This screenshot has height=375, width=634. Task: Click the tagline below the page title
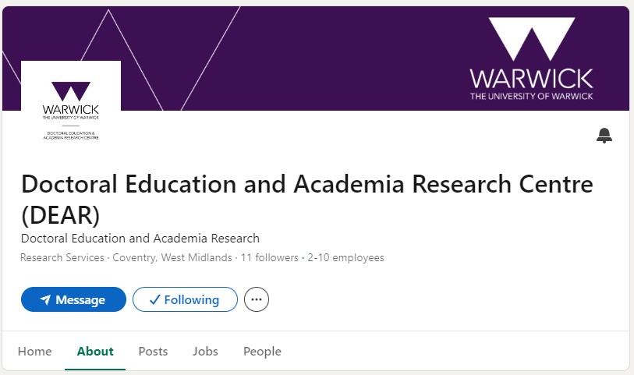(140, 239)
